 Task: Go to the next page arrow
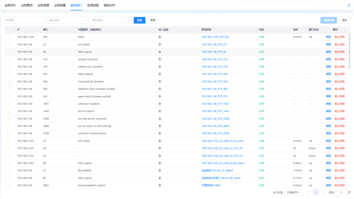324,193
